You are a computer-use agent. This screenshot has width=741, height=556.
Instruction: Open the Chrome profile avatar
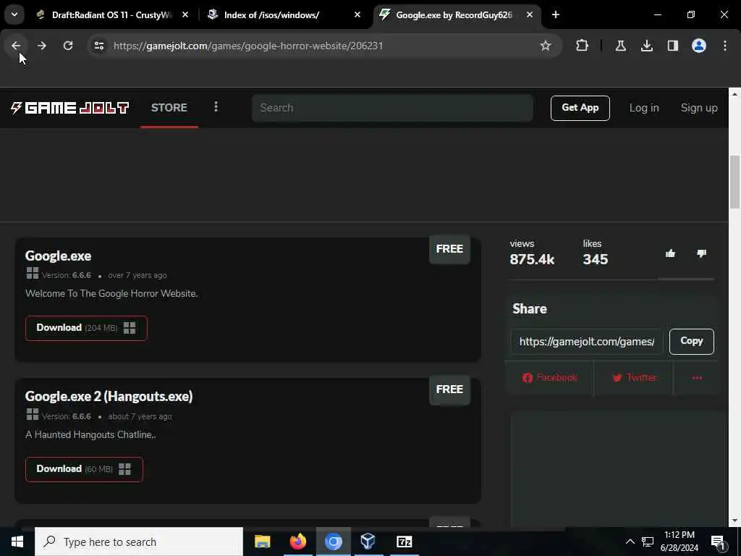tap(698, 46)
